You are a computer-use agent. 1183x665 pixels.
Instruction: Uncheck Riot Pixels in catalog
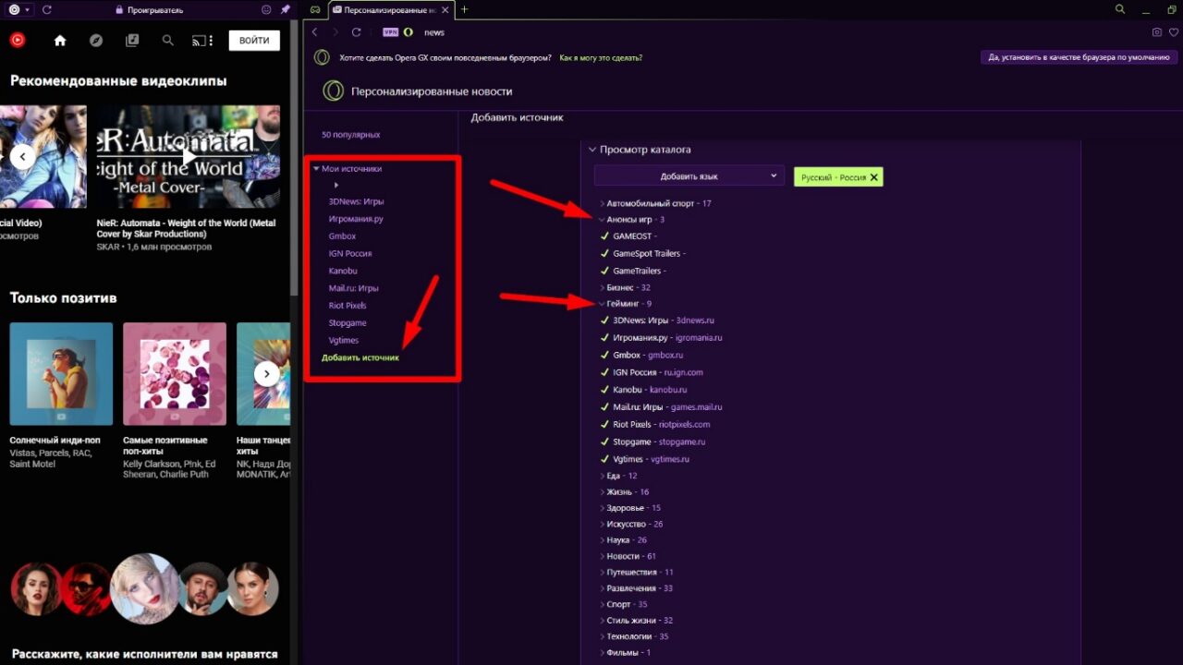pyautogui.click(x=604, y=425)
